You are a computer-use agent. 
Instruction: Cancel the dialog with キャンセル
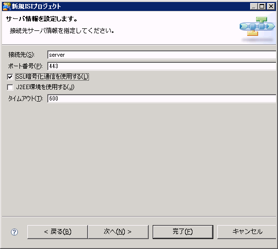pyautogui.click(x=247, y=232)
